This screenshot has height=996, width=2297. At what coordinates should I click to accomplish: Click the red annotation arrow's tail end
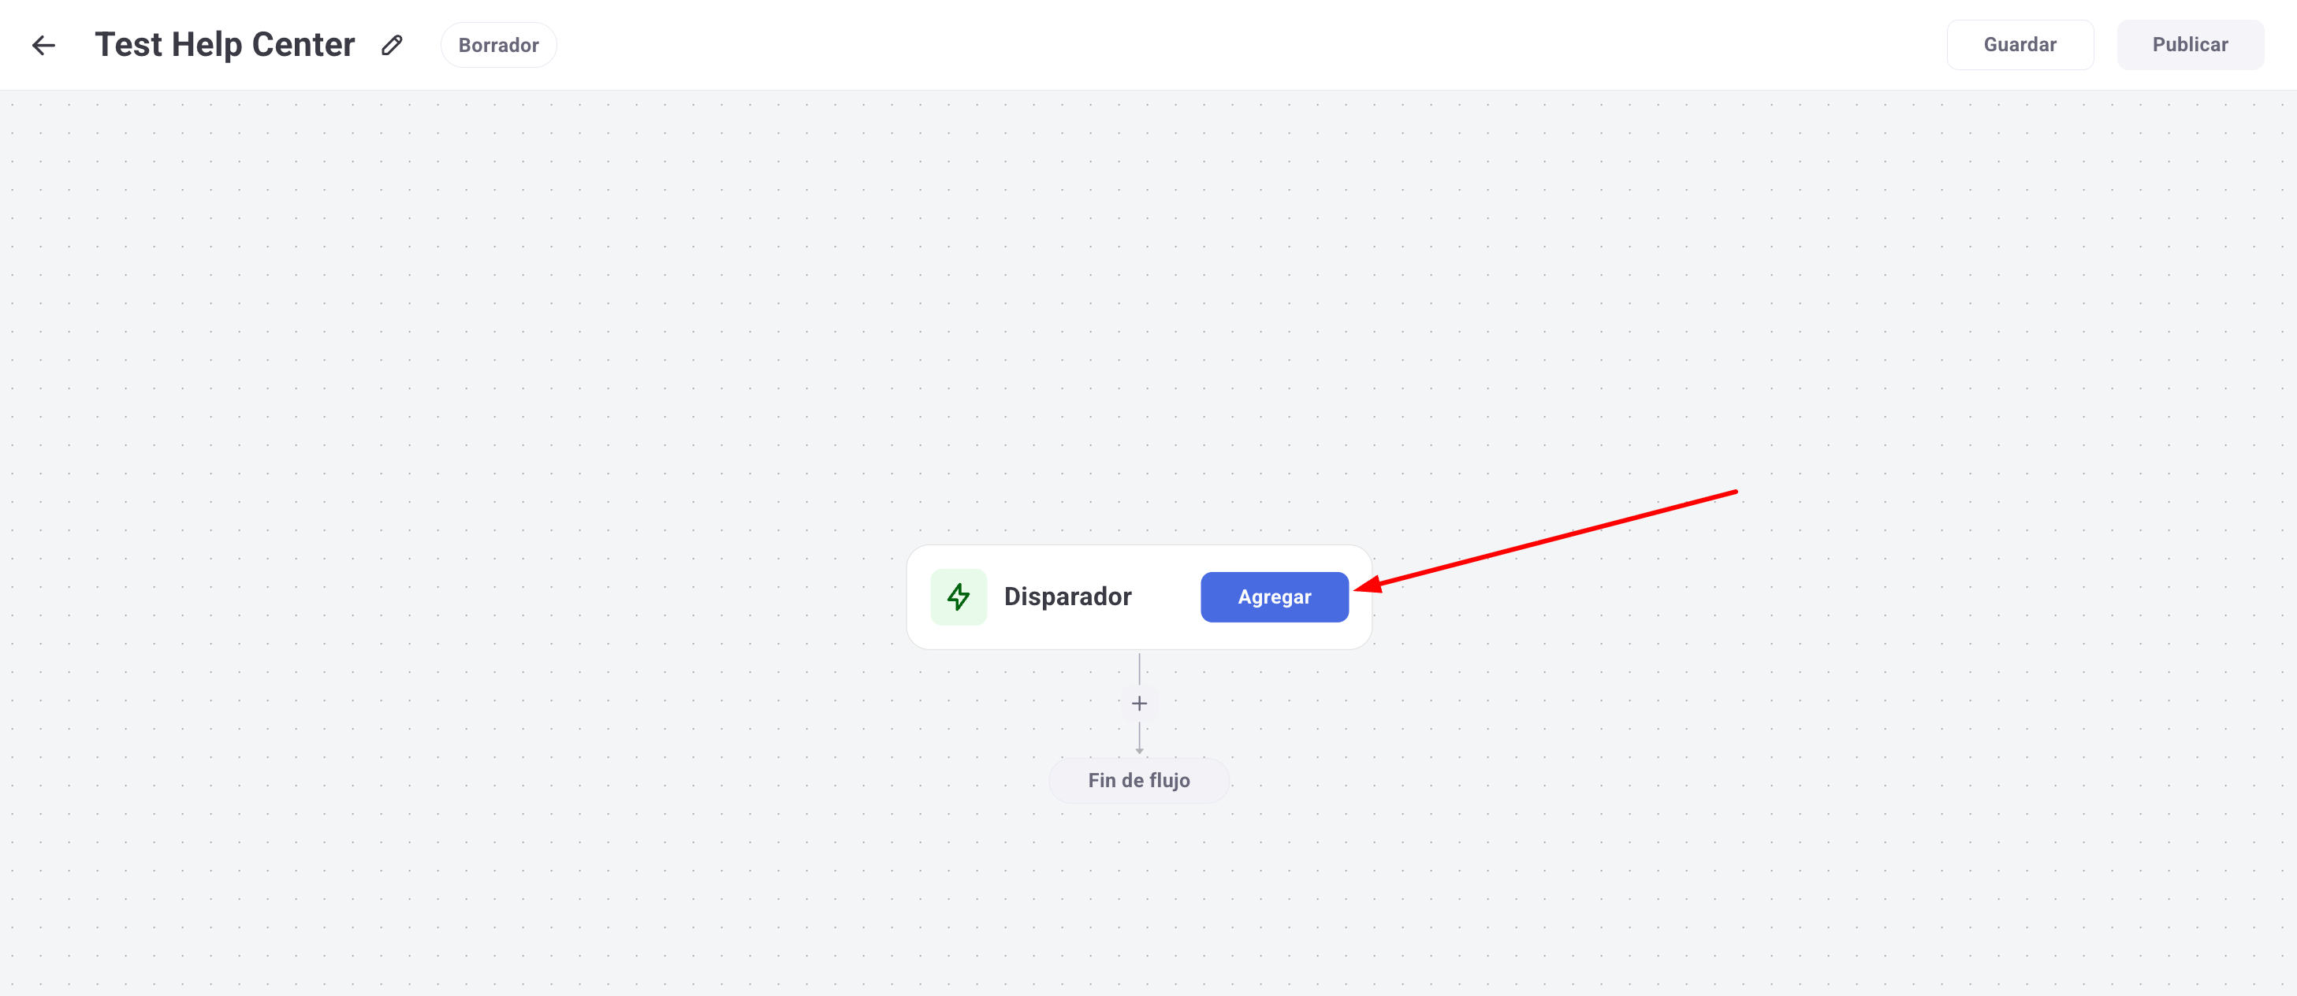tap(1733, 492)
